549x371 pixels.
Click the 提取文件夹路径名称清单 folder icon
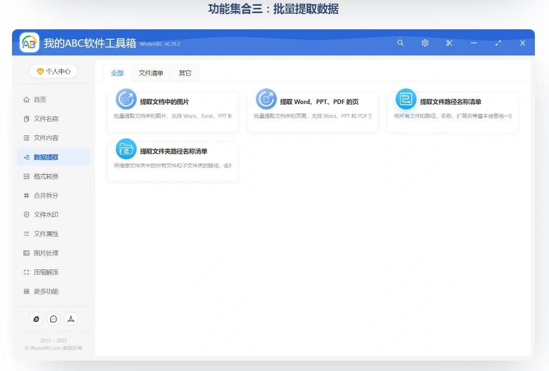click(126, 149)
